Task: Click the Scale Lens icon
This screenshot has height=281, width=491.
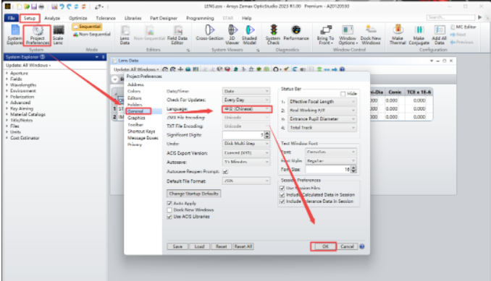Action: pyautogui.click(x=58, y=35)
